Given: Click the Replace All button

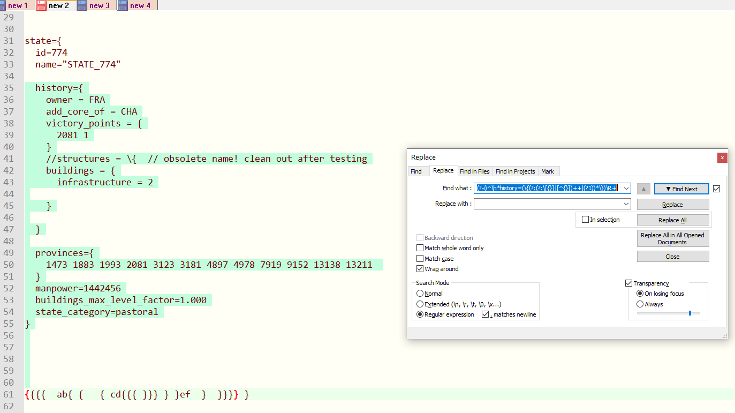Looking at the screenshot, I should (x=673, y=220).
